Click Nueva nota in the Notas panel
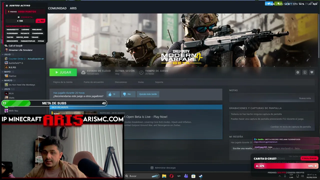 (305, 98)
